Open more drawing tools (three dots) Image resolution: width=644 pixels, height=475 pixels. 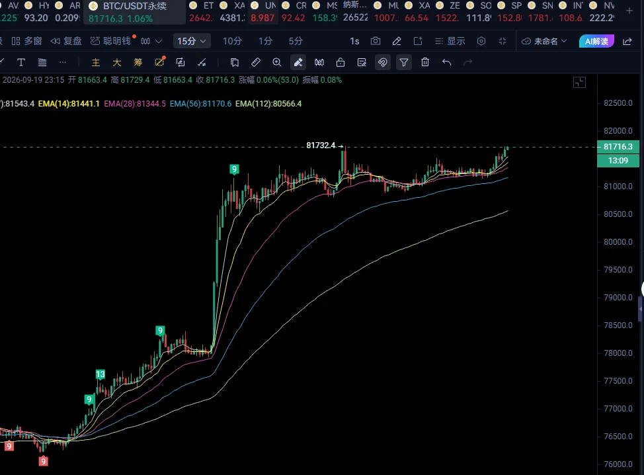point(63,62)
